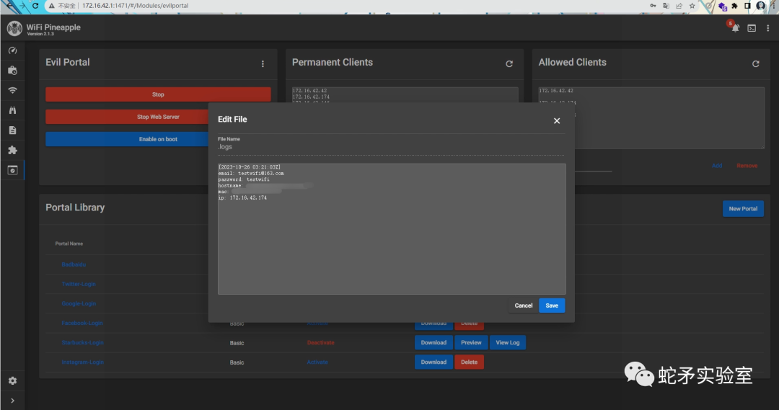Click the address bar URL
The height and width of the screenshot is (410, 779).
click(135, 6)
